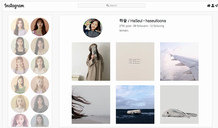Click the search magnifier icon

(107, 6)
